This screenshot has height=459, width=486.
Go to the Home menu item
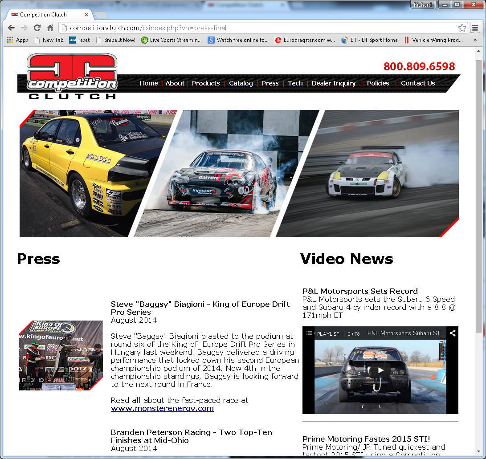pyautogui.click(x=148, y=83)
